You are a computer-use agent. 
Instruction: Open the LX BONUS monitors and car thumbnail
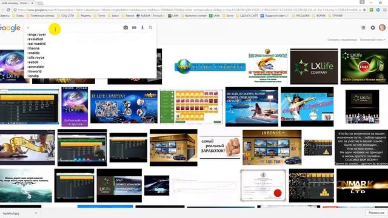[x=272, y=148]
